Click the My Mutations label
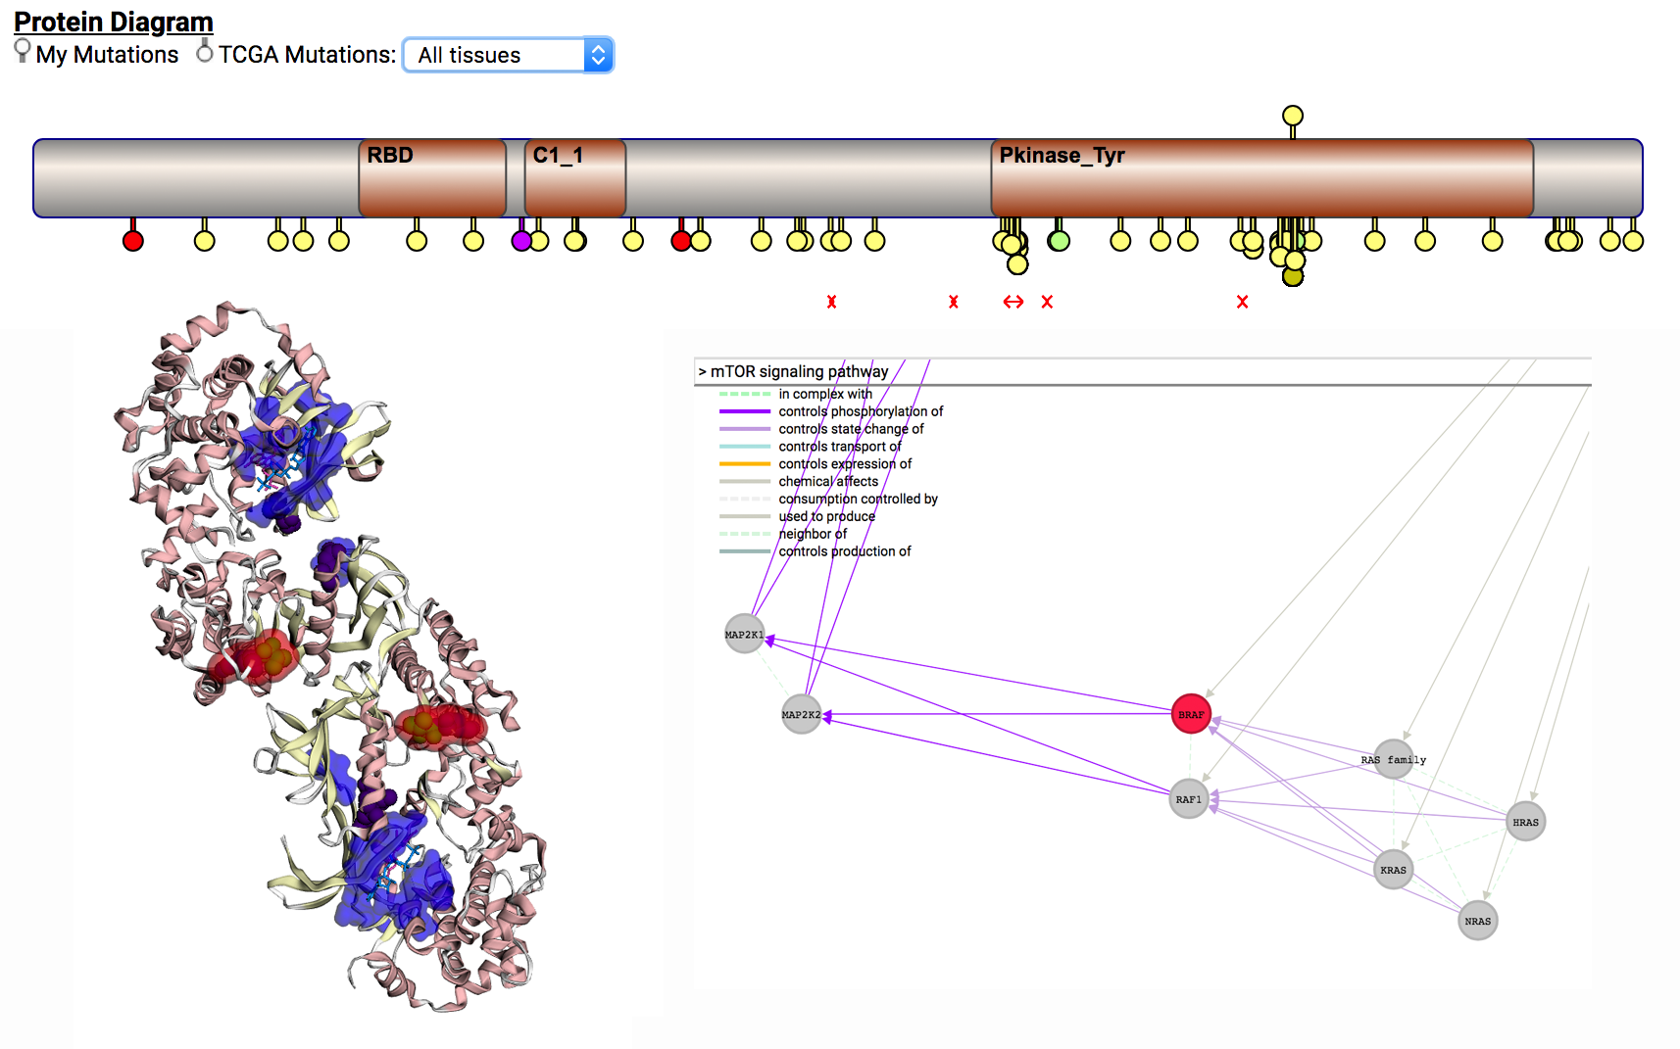 point(107,55)
